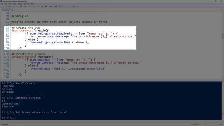Click script editor vertical scrollbar thumb
Viewport: 224px width, 126px height.
click(x=223, y=36)
